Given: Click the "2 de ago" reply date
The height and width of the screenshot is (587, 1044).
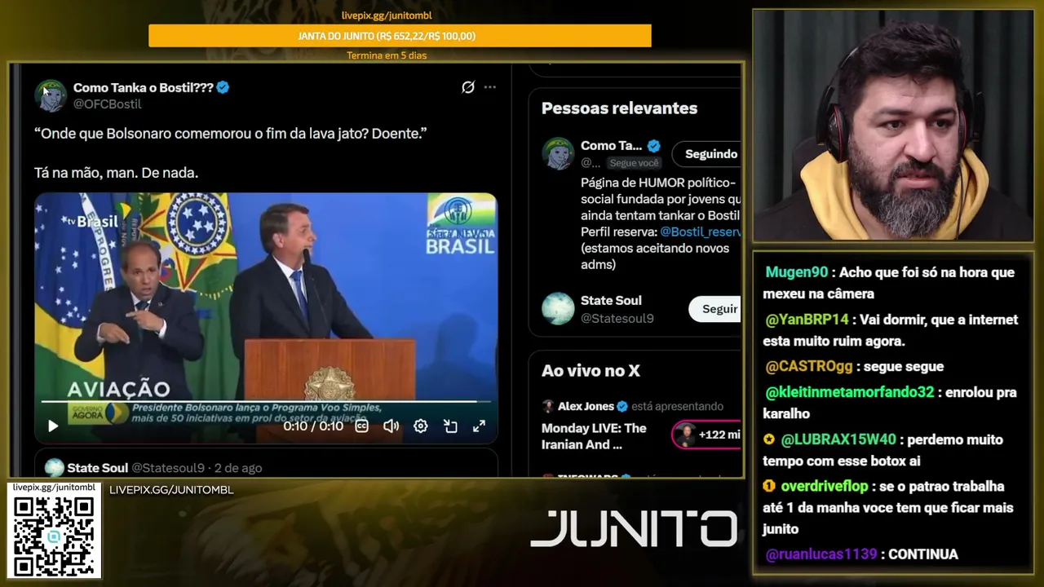Looking at the screenshot, I should point(239,468).
